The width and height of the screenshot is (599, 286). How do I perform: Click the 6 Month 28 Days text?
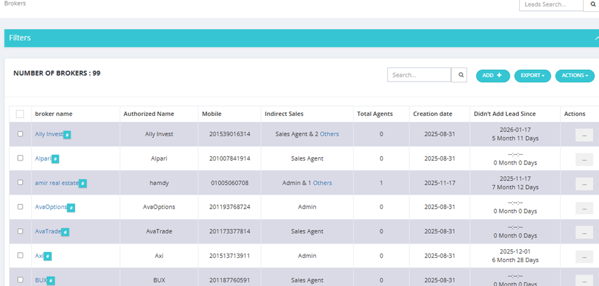515,260
